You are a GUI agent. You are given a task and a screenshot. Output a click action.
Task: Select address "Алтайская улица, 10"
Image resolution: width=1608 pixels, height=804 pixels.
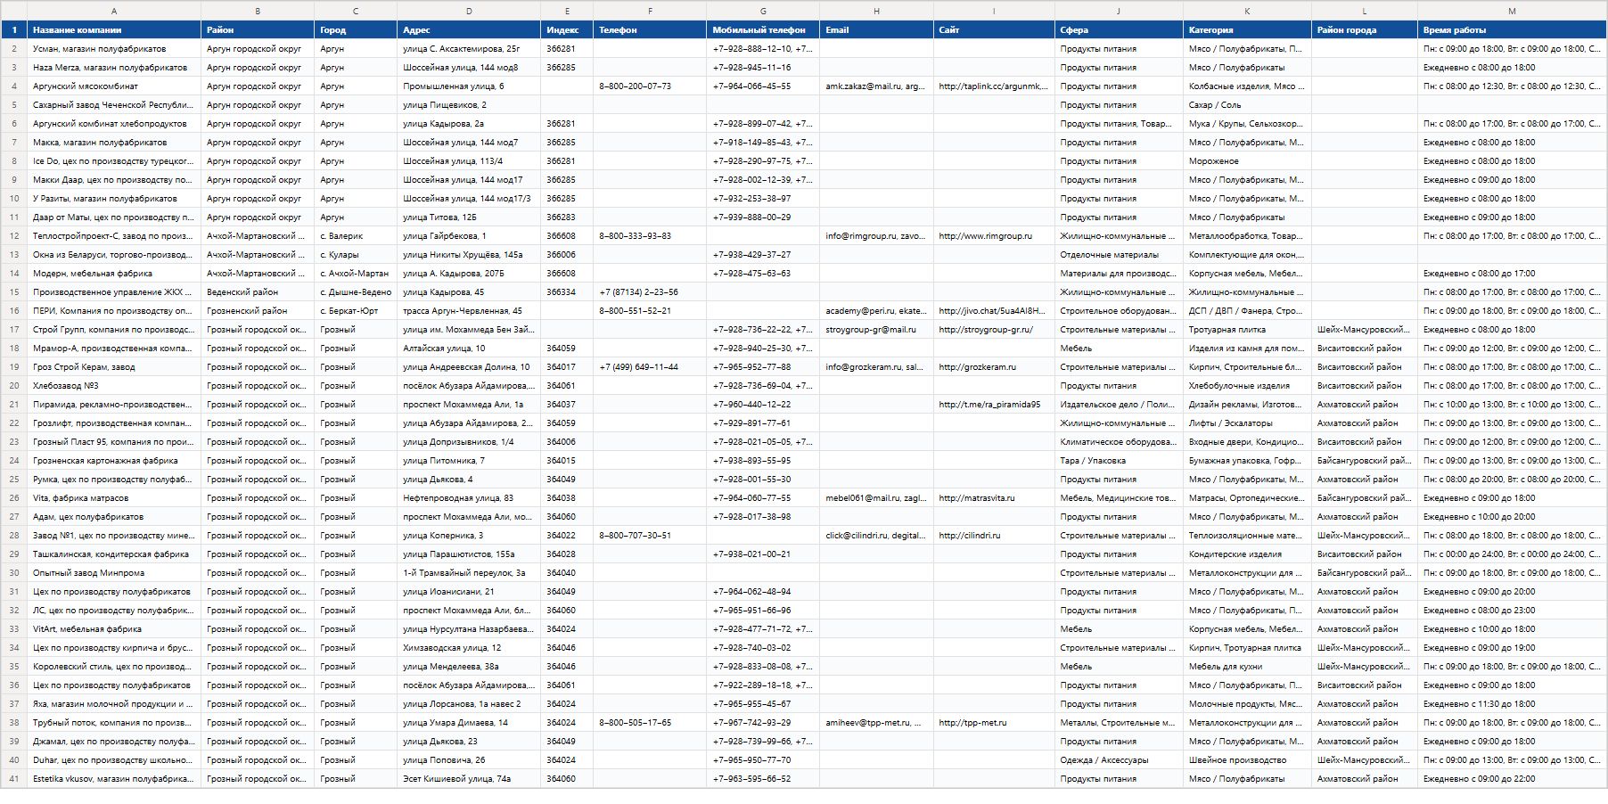click(469, 349)
